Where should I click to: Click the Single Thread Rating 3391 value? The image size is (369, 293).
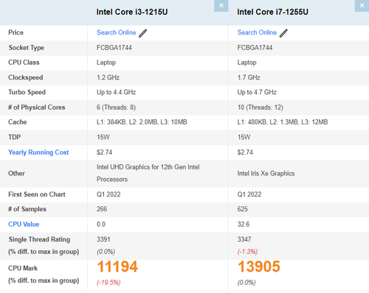click(103, 239)
